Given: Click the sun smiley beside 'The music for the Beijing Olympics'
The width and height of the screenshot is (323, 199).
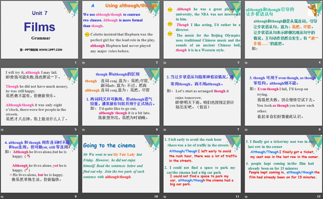Looking at the screenshot, I should pyautogui.click(x=170, y=33).
